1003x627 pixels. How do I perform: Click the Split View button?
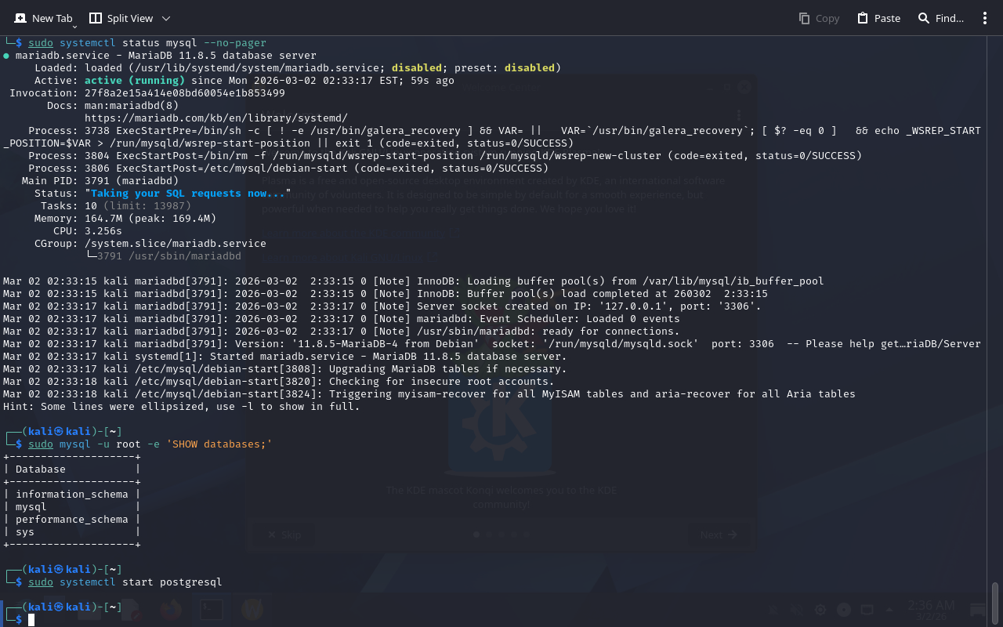pyautogui.click(x=121, y=18)
